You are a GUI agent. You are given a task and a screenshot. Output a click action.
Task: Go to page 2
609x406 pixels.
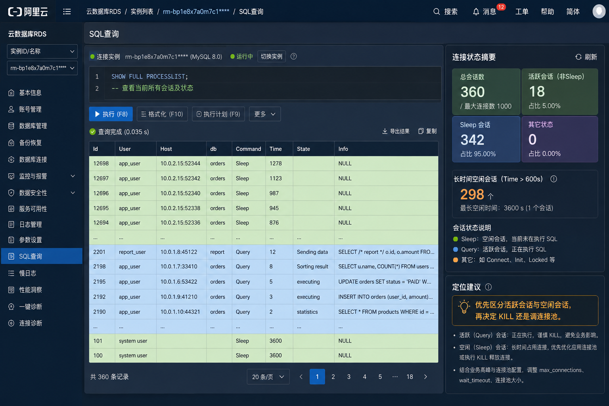pos(333,377)
